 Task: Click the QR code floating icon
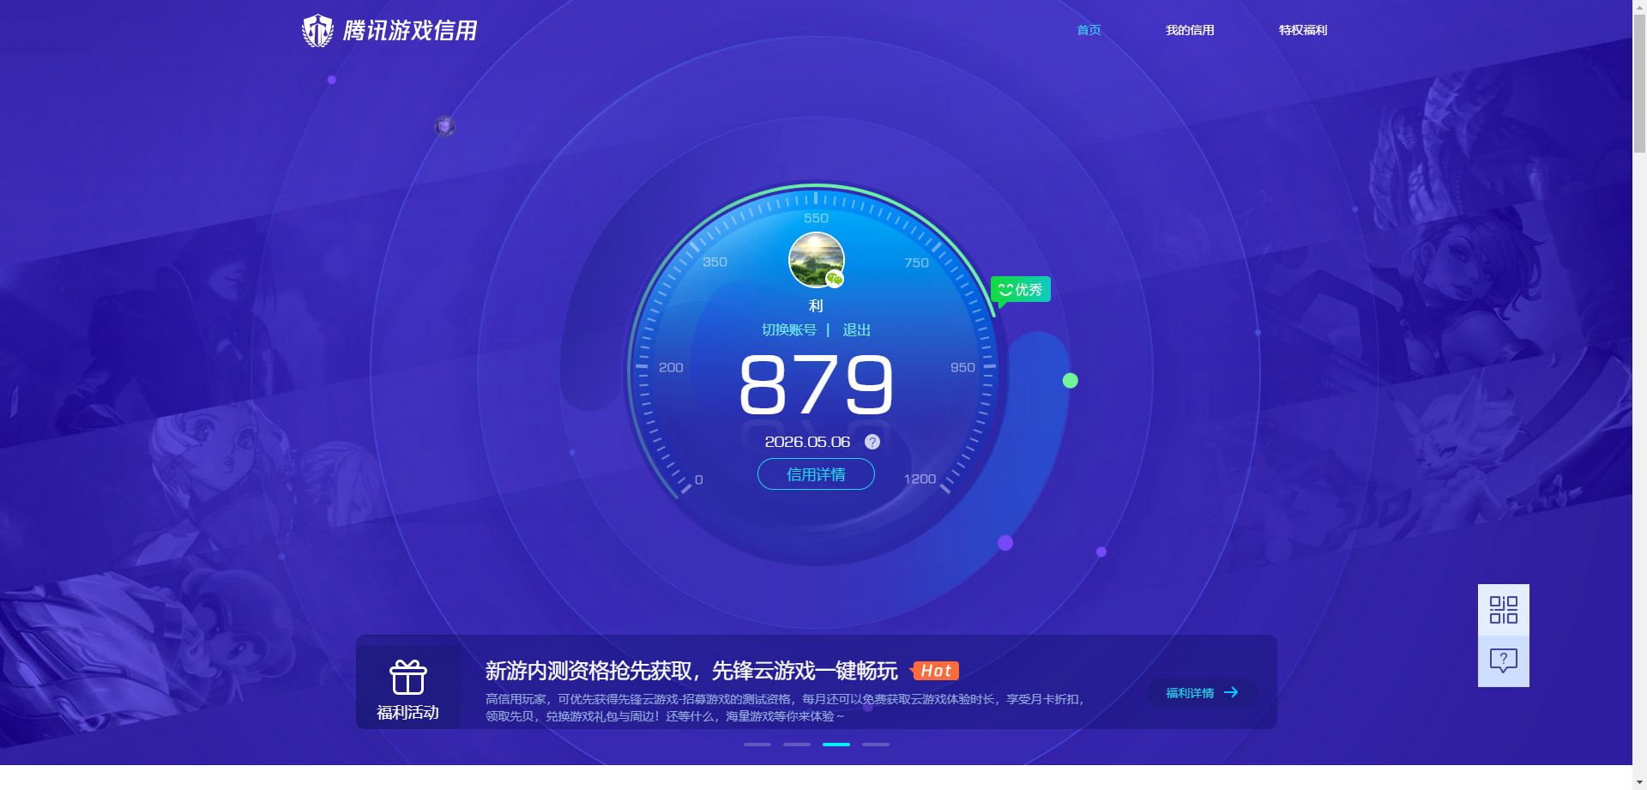(1504, 610)
